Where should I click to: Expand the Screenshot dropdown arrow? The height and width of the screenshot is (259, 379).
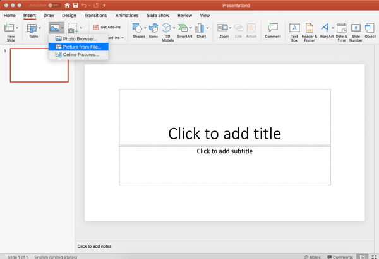pyautogui.click(x=81, y=28)
